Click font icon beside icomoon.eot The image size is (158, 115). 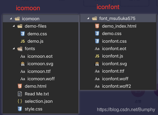coord(23,56)
